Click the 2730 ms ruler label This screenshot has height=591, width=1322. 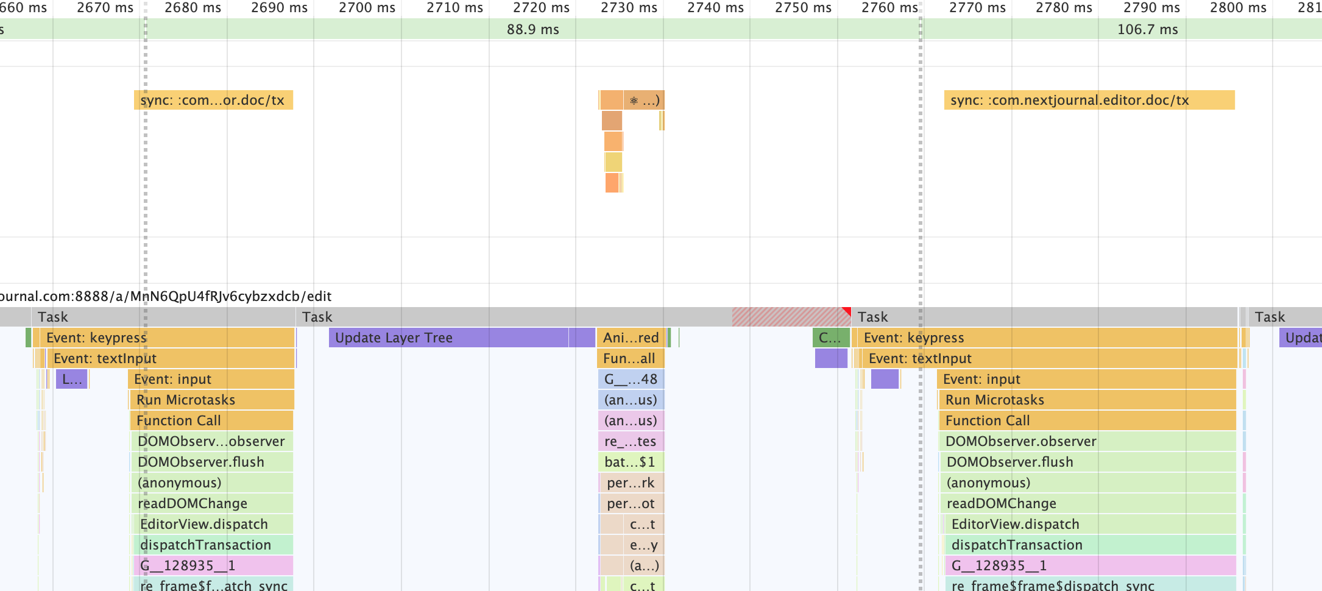tap(629, 8)
